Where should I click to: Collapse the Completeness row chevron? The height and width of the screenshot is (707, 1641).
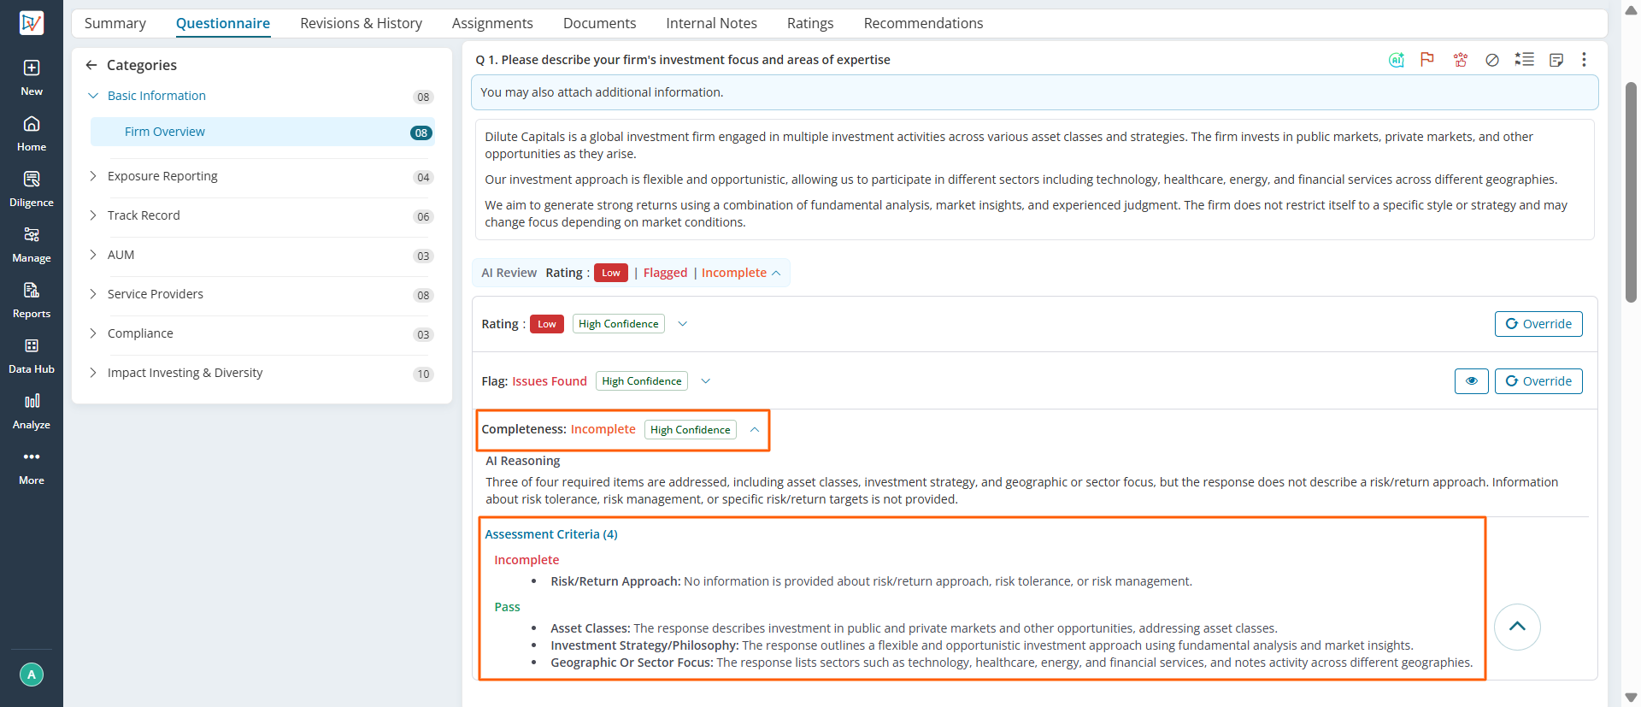pyautogui.click(x=755, y=430)
